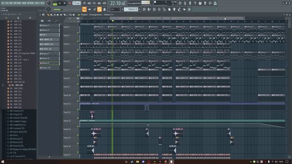292x164 pixels.
Task: Select Pattern 10 in picker
Action: click(x=49, y=68)
